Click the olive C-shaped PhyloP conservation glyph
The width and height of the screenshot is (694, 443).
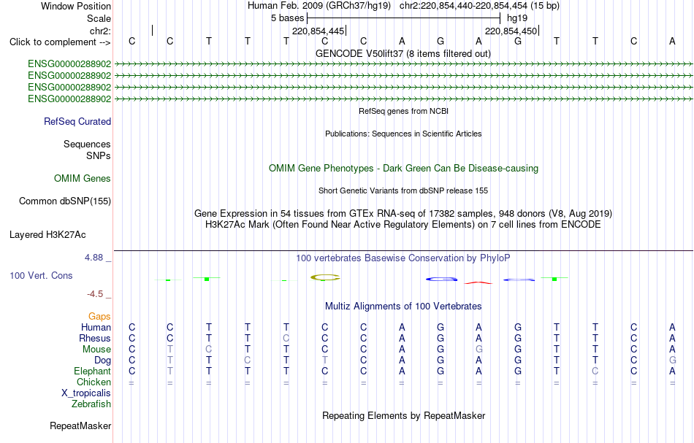click(x=325, y=277)
